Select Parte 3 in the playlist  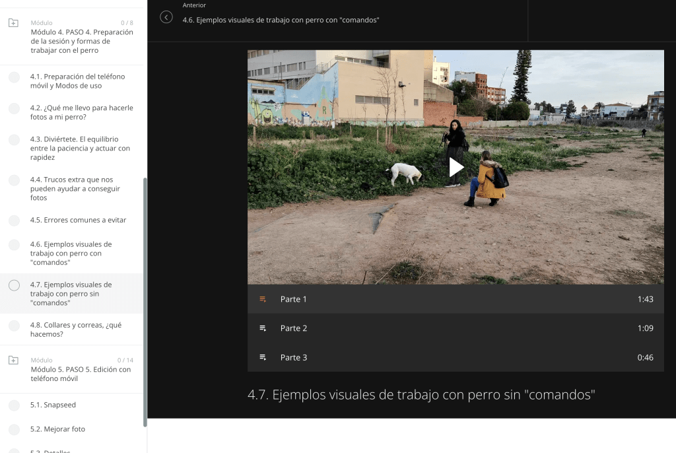(x=456, y=357)
